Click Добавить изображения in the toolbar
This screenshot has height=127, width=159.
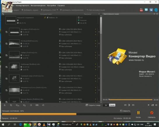[x=72, y=10]
